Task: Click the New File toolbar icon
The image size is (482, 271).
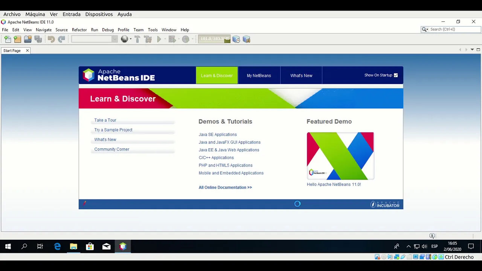Action: (8, 39)
